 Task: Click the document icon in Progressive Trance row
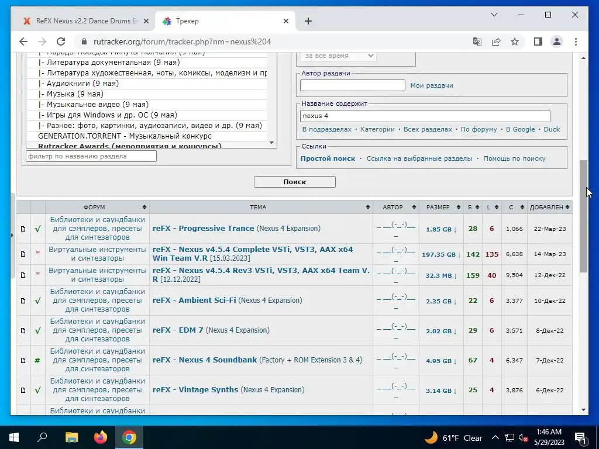coord(23,229)
